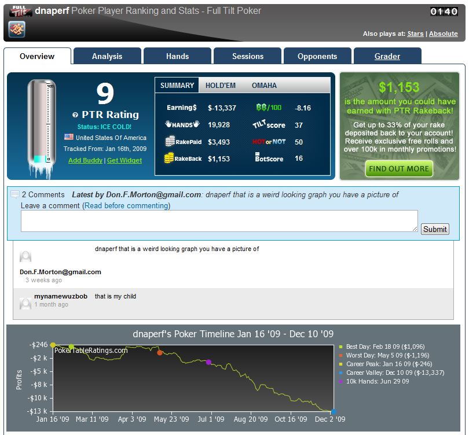Image resolution: width=469 pixels, height=435 pixels.
Task: Click the Don.F.Morton@gmail.com commenter name
Action: click(60, 272)
